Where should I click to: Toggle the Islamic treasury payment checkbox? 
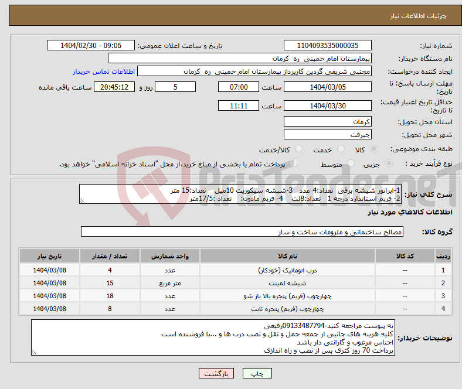[x=294, y=163]
